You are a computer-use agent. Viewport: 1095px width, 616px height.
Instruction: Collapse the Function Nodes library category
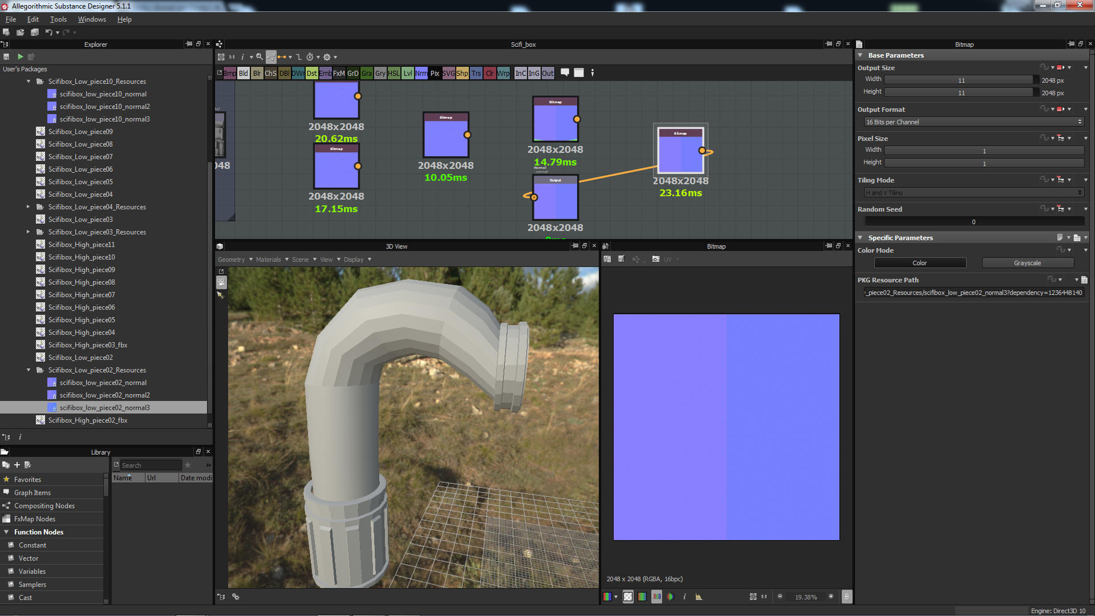coord(6,532)
